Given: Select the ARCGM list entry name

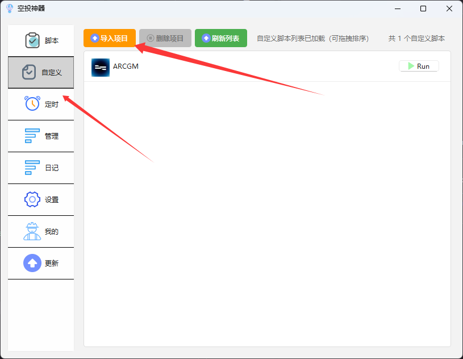Looking at the screenshot, I should pos(126,66).
